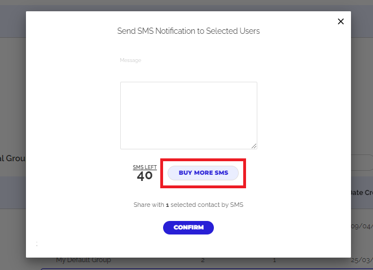Click the Message field label
The width and height of the screenshot is (373, 270).
pyautogui.click(x=130, y=60)
